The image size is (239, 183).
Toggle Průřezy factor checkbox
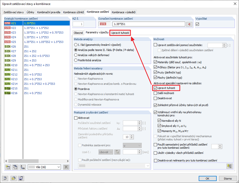pyautogui.click(x=155, y=67)
